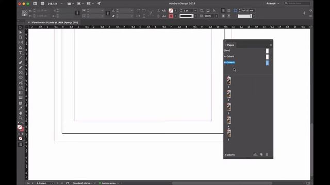
Task: Select page 4 thumbnail in Pages panel
Action: [x=229, y=120]
